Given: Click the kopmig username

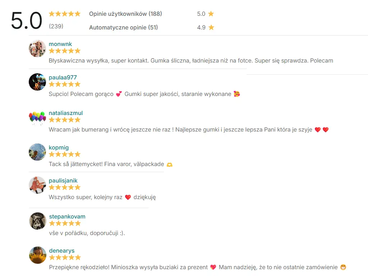Looking at the screenshot, I should (x=59, y=148).
